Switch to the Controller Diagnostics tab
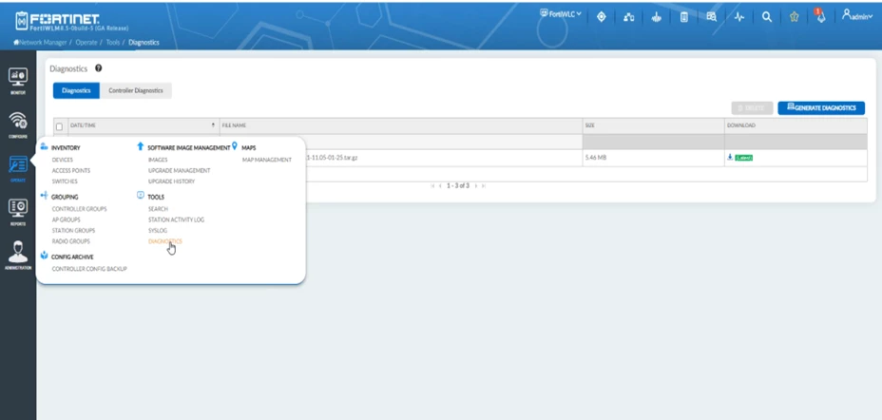The image size is (882, 420). (x=136, y=90)
